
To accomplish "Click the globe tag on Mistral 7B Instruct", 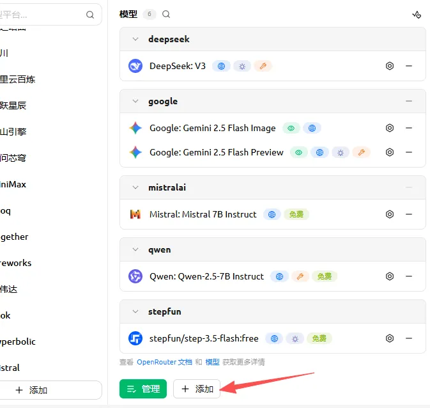I will pos(272,214).
